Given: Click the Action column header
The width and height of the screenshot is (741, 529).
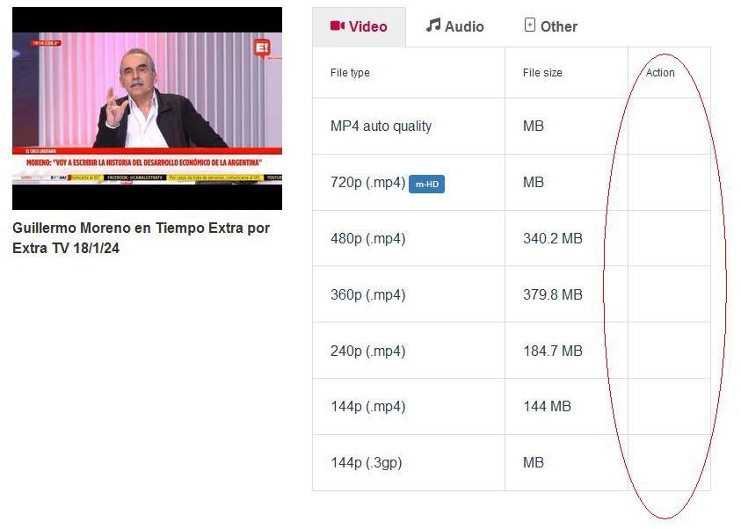Looking at the screenshot, I should (660, 73).
